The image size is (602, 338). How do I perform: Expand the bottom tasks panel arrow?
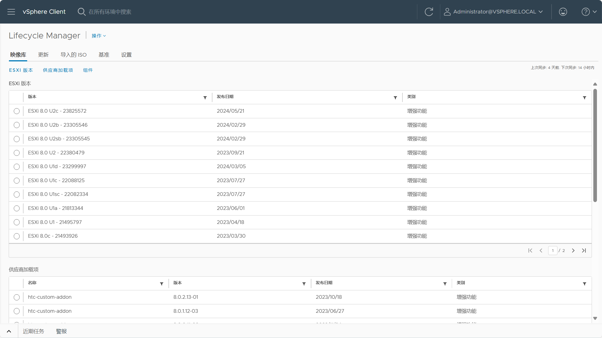click(x=9, y=331)
